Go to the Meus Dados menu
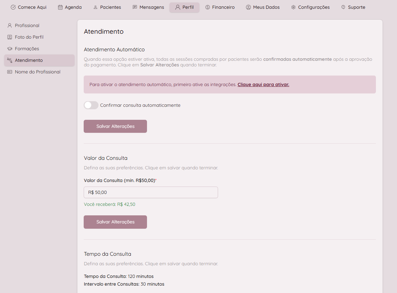397x293 pixels. click(x=266, y=7)
